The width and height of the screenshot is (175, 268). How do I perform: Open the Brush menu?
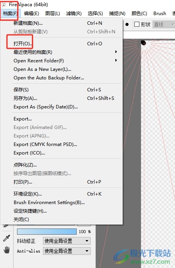pyautogui.click(x=160, y=13)
